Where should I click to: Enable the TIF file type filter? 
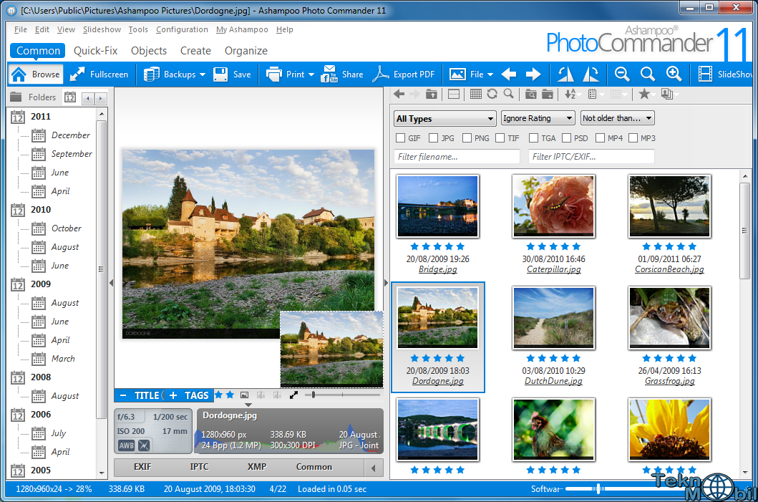[x=500, y=138]
